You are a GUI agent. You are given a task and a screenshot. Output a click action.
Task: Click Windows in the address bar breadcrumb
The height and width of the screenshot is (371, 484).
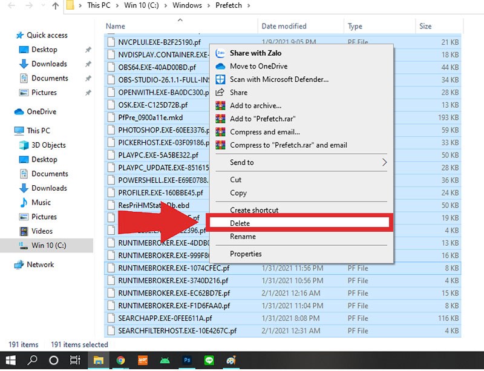pyautogui.click(x=187, y=5)
